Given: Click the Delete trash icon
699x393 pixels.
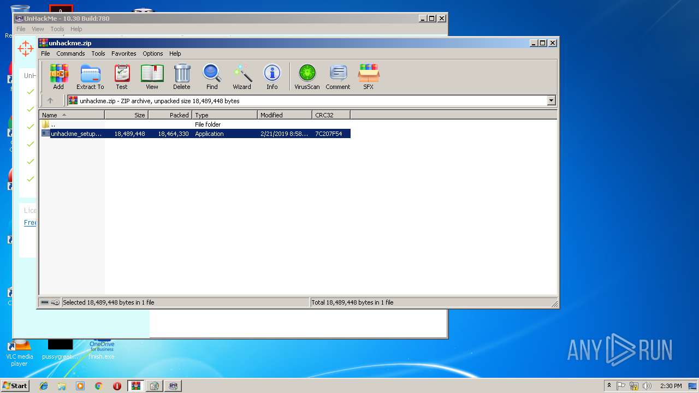Looking at the screenshot, I should pyautogui.click(x=182, y=76).
